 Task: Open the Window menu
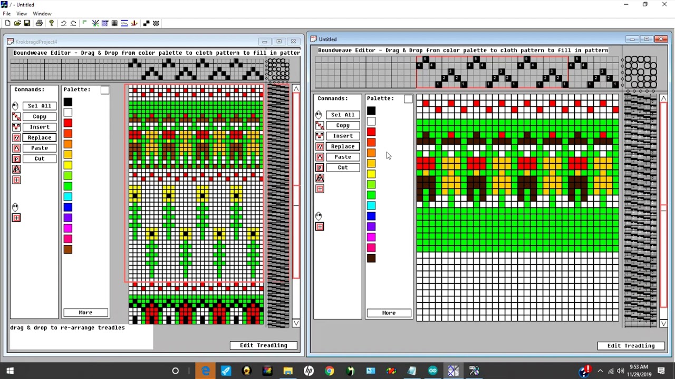coord(42,14)
